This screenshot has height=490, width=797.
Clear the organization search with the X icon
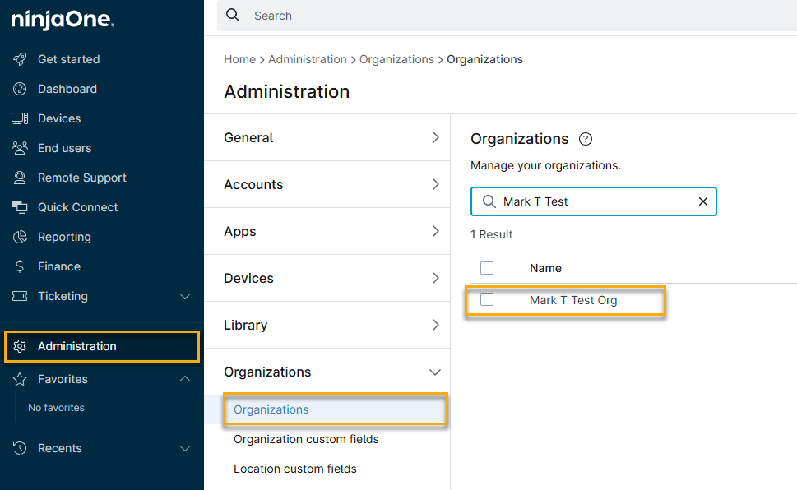point(703,201)
